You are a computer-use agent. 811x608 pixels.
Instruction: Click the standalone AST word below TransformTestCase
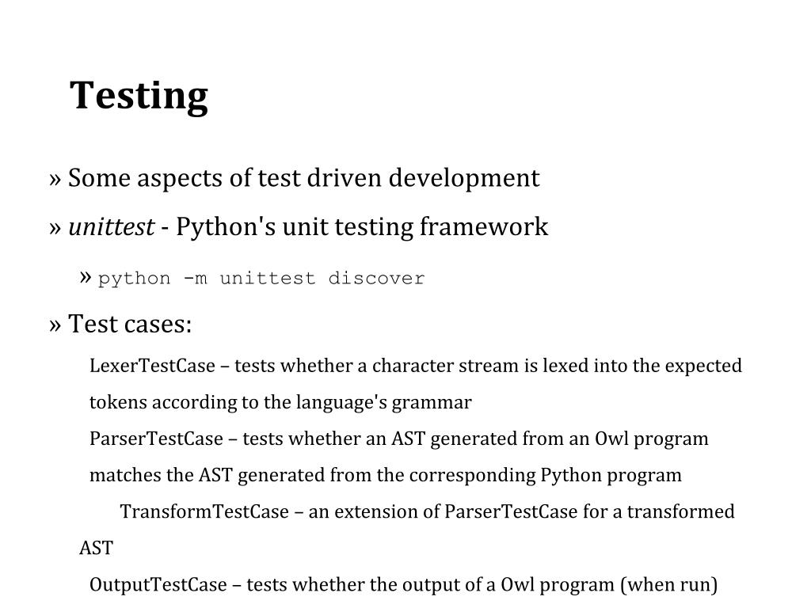(96, 548)
